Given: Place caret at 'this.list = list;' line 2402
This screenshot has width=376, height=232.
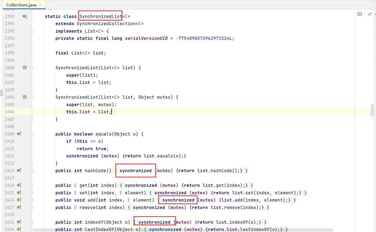Looking at the screenshot, I should click(89, 82).
